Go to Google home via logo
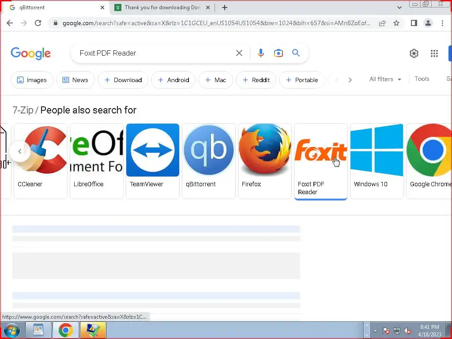 tap(30, 53)
